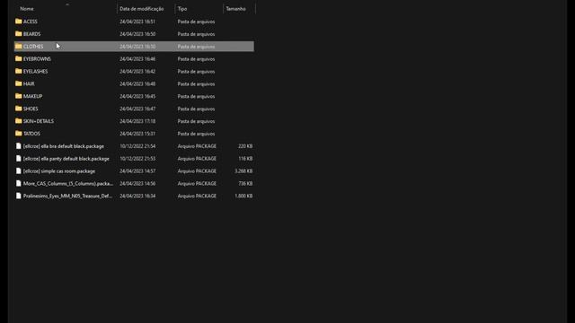Select the EYELASHES folder icon
This screenshot has height=323, width=575.
click(18, 71)
